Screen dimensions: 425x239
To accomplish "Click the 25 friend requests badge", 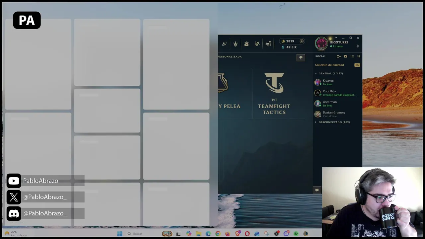I will point(357,65).
